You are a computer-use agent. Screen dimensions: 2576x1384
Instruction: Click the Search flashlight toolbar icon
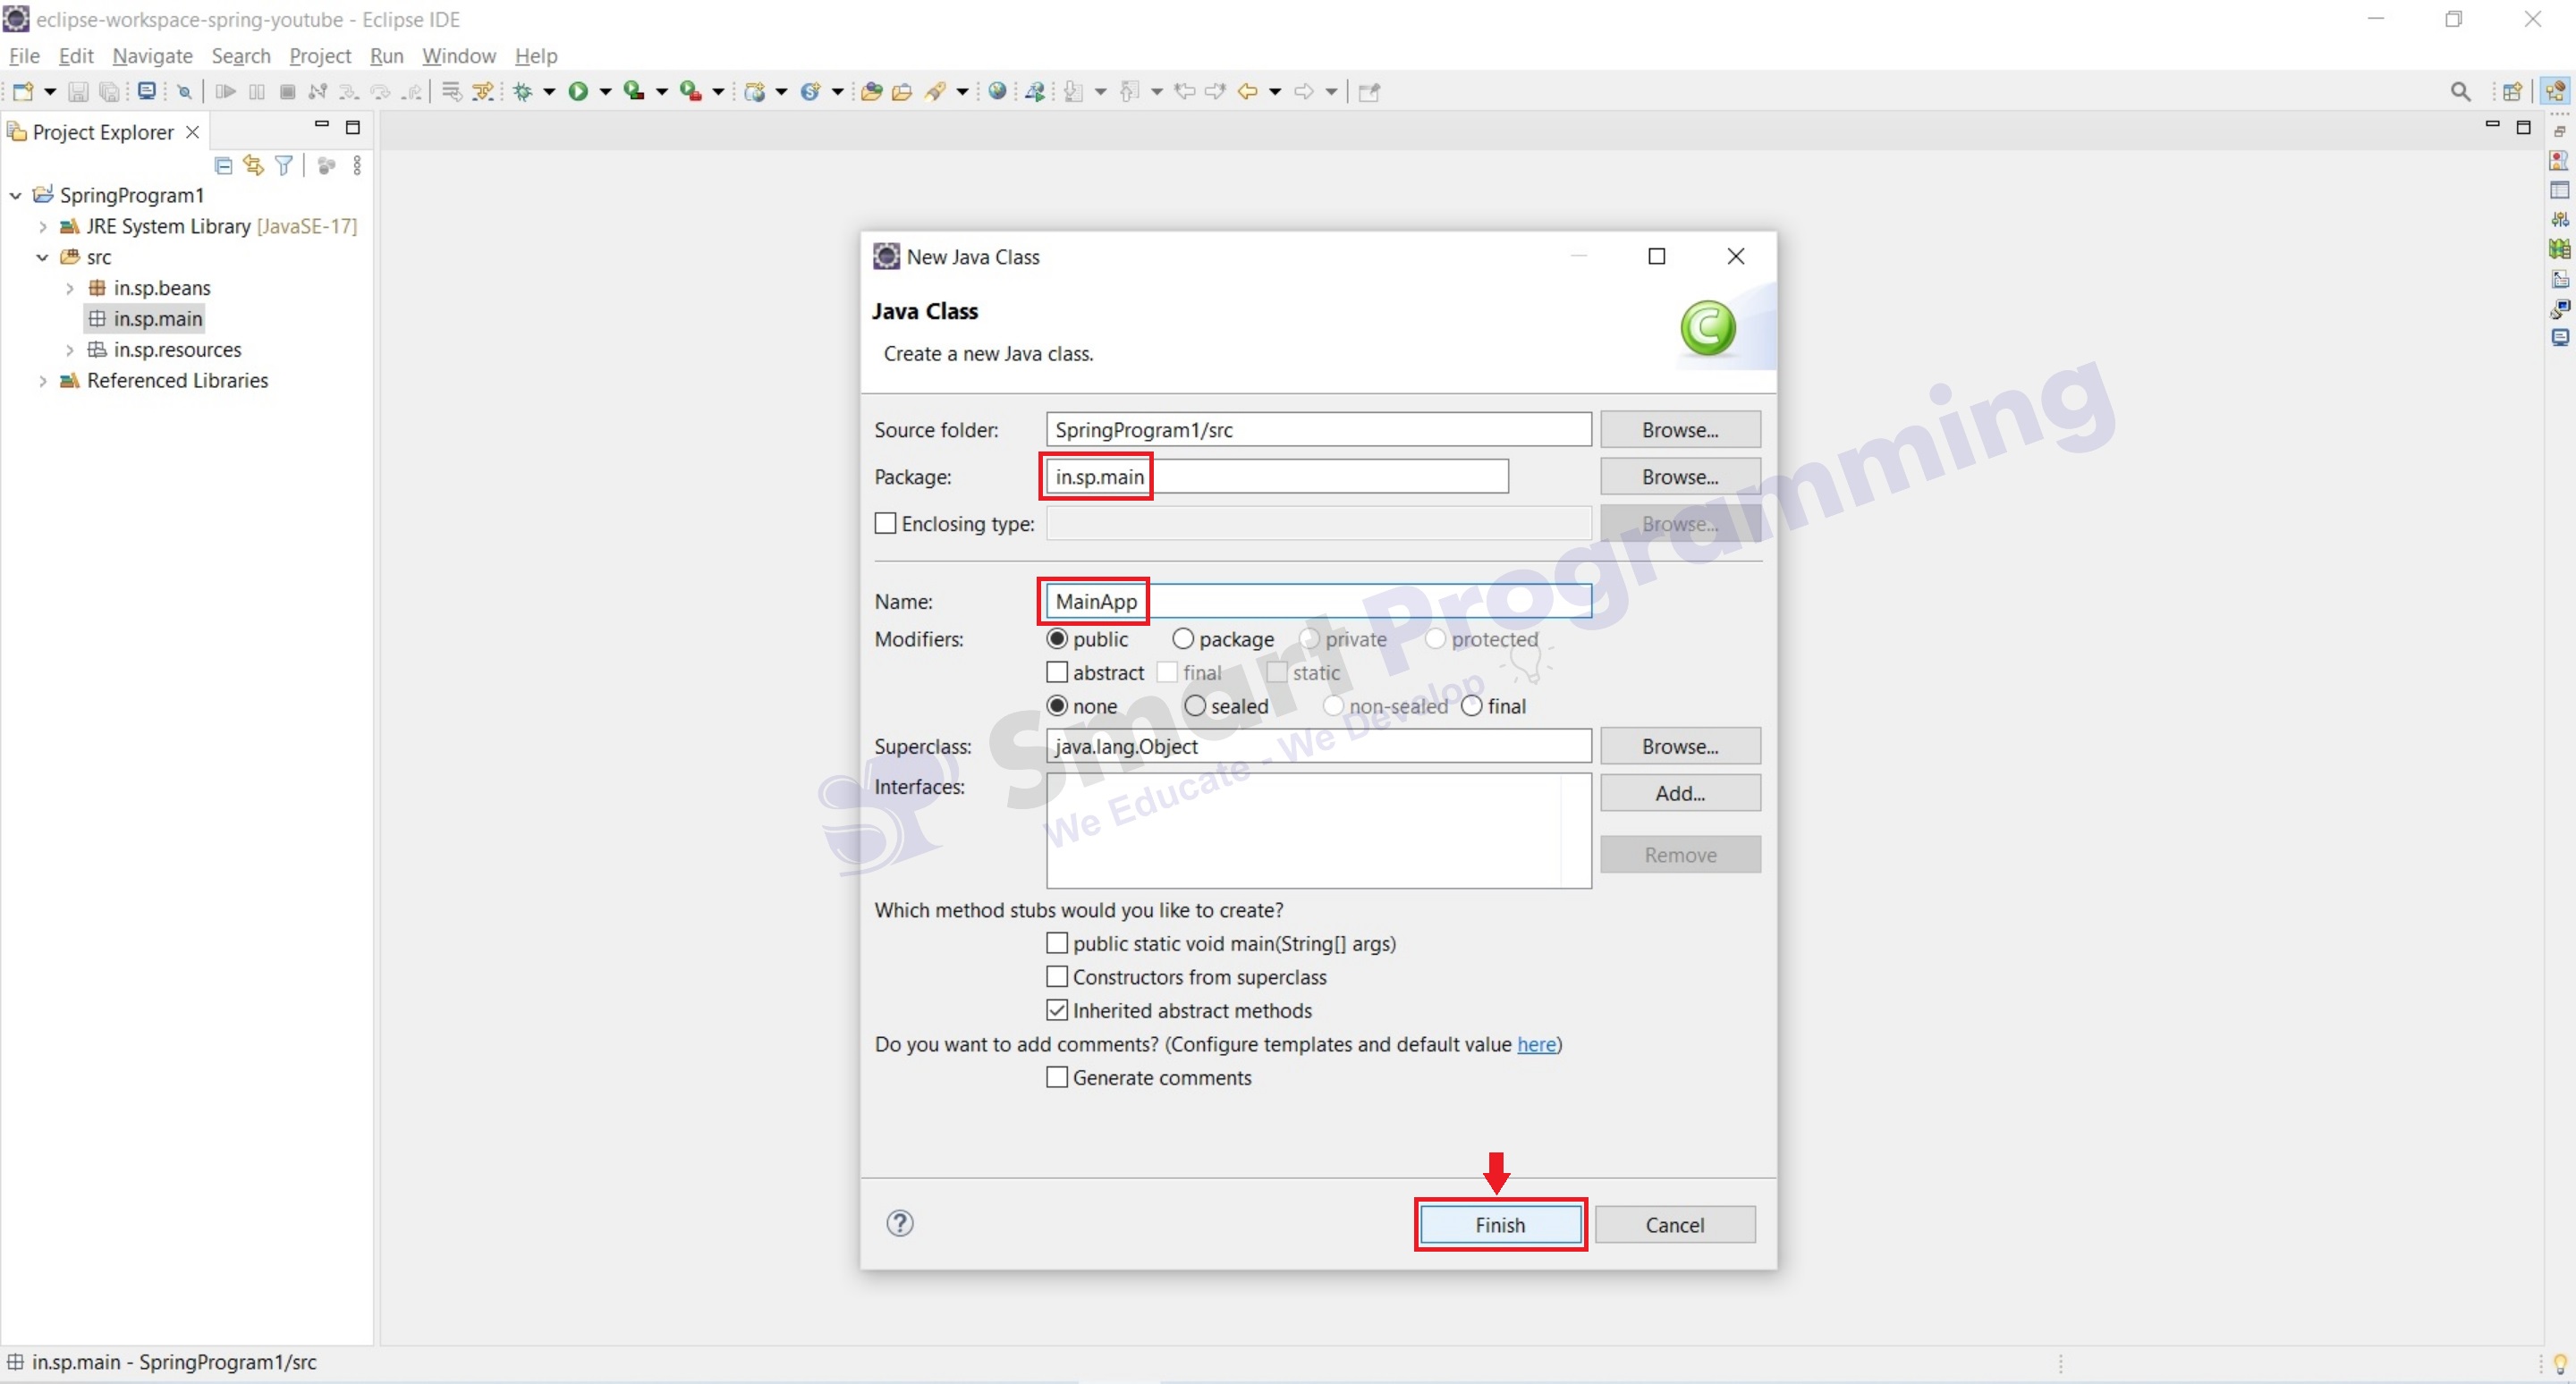[x=936, y=92]
